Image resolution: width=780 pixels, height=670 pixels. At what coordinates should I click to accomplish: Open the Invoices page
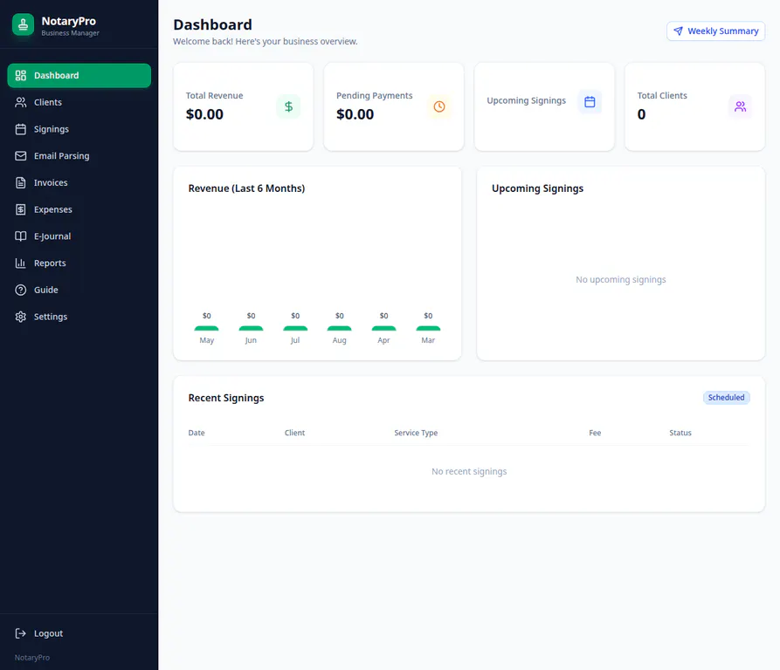click(79, 183)
